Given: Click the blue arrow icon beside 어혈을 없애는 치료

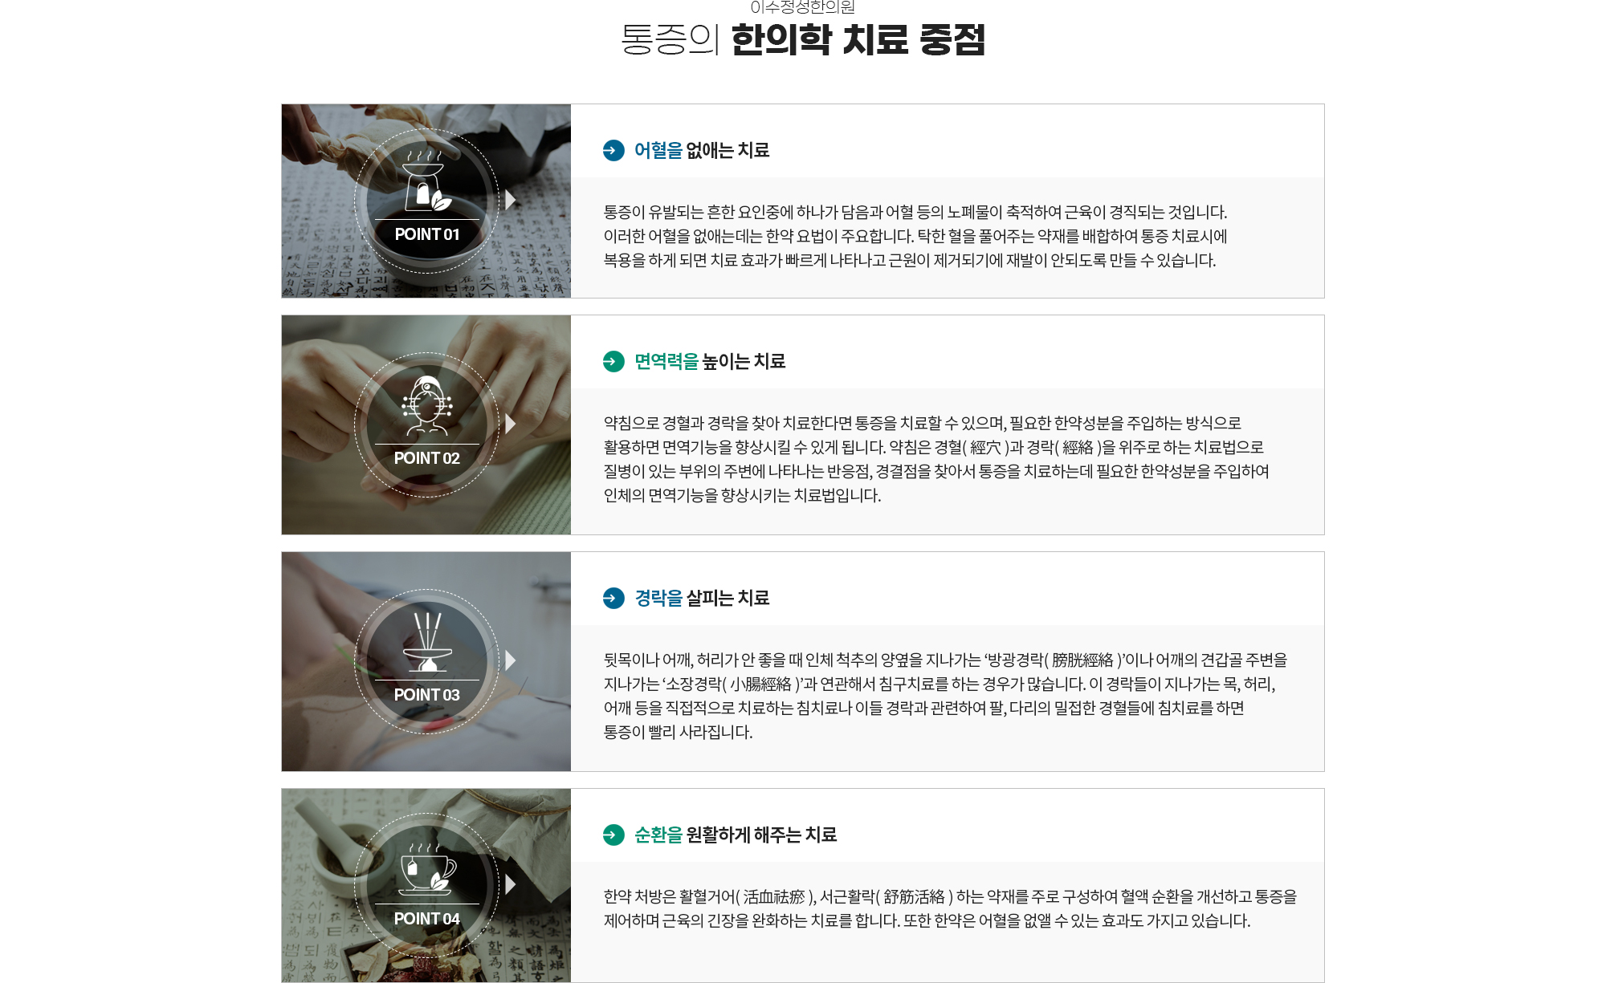Looking at the screenshot, I should coord(613,150).
